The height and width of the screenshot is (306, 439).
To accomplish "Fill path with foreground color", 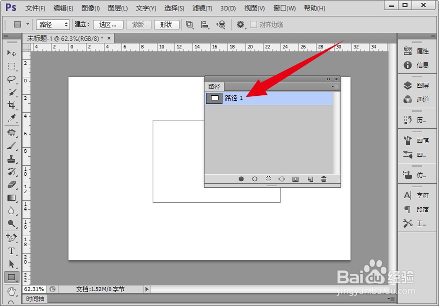I will tap(241, 179).
